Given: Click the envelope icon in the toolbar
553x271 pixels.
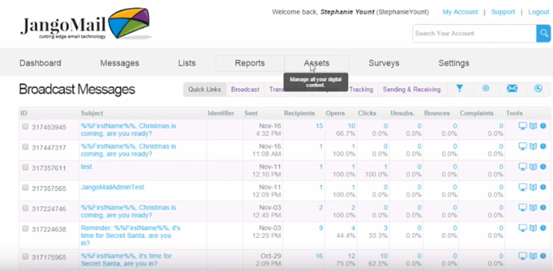Looking at the screenshot, I should point(512,89).
